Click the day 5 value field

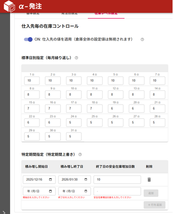115,80
